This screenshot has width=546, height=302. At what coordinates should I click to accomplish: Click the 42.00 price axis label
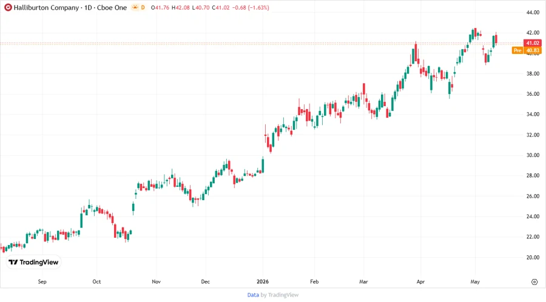[x=533, y=33]
